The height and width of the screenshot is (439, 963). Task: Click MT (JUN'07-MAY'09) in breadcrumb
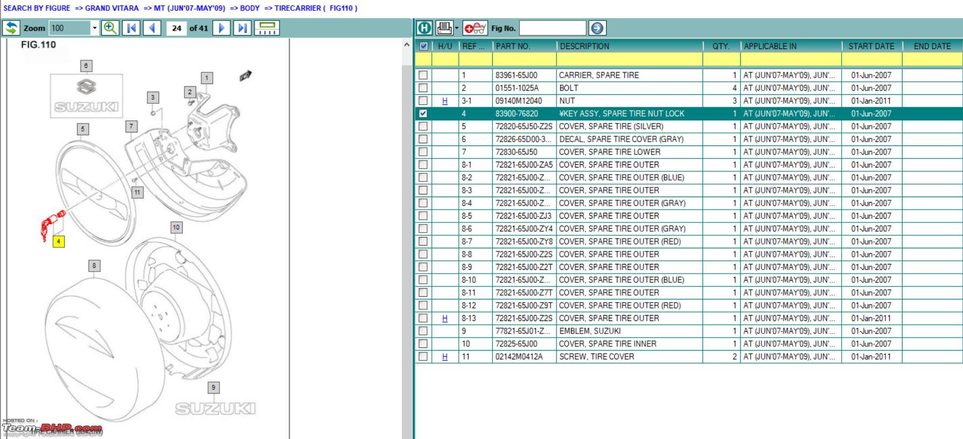click(190, 8)
